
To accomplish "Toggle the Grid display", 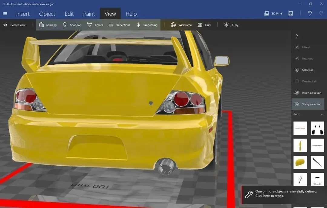I will [x=204, y=25].
